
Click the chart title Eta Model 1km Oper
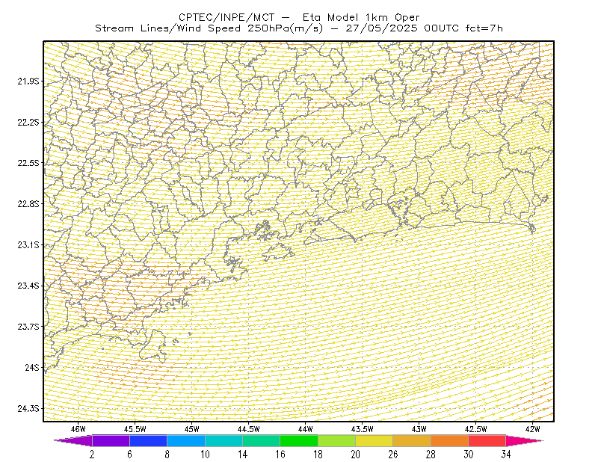point(361,17)
